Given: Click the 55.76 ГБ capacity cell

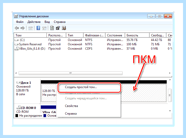Looking at the screenshot, I should (132, 40).
